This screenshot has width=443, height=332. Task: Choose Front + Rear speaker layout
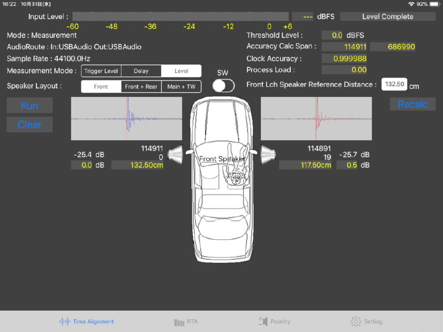click(141, 87)
